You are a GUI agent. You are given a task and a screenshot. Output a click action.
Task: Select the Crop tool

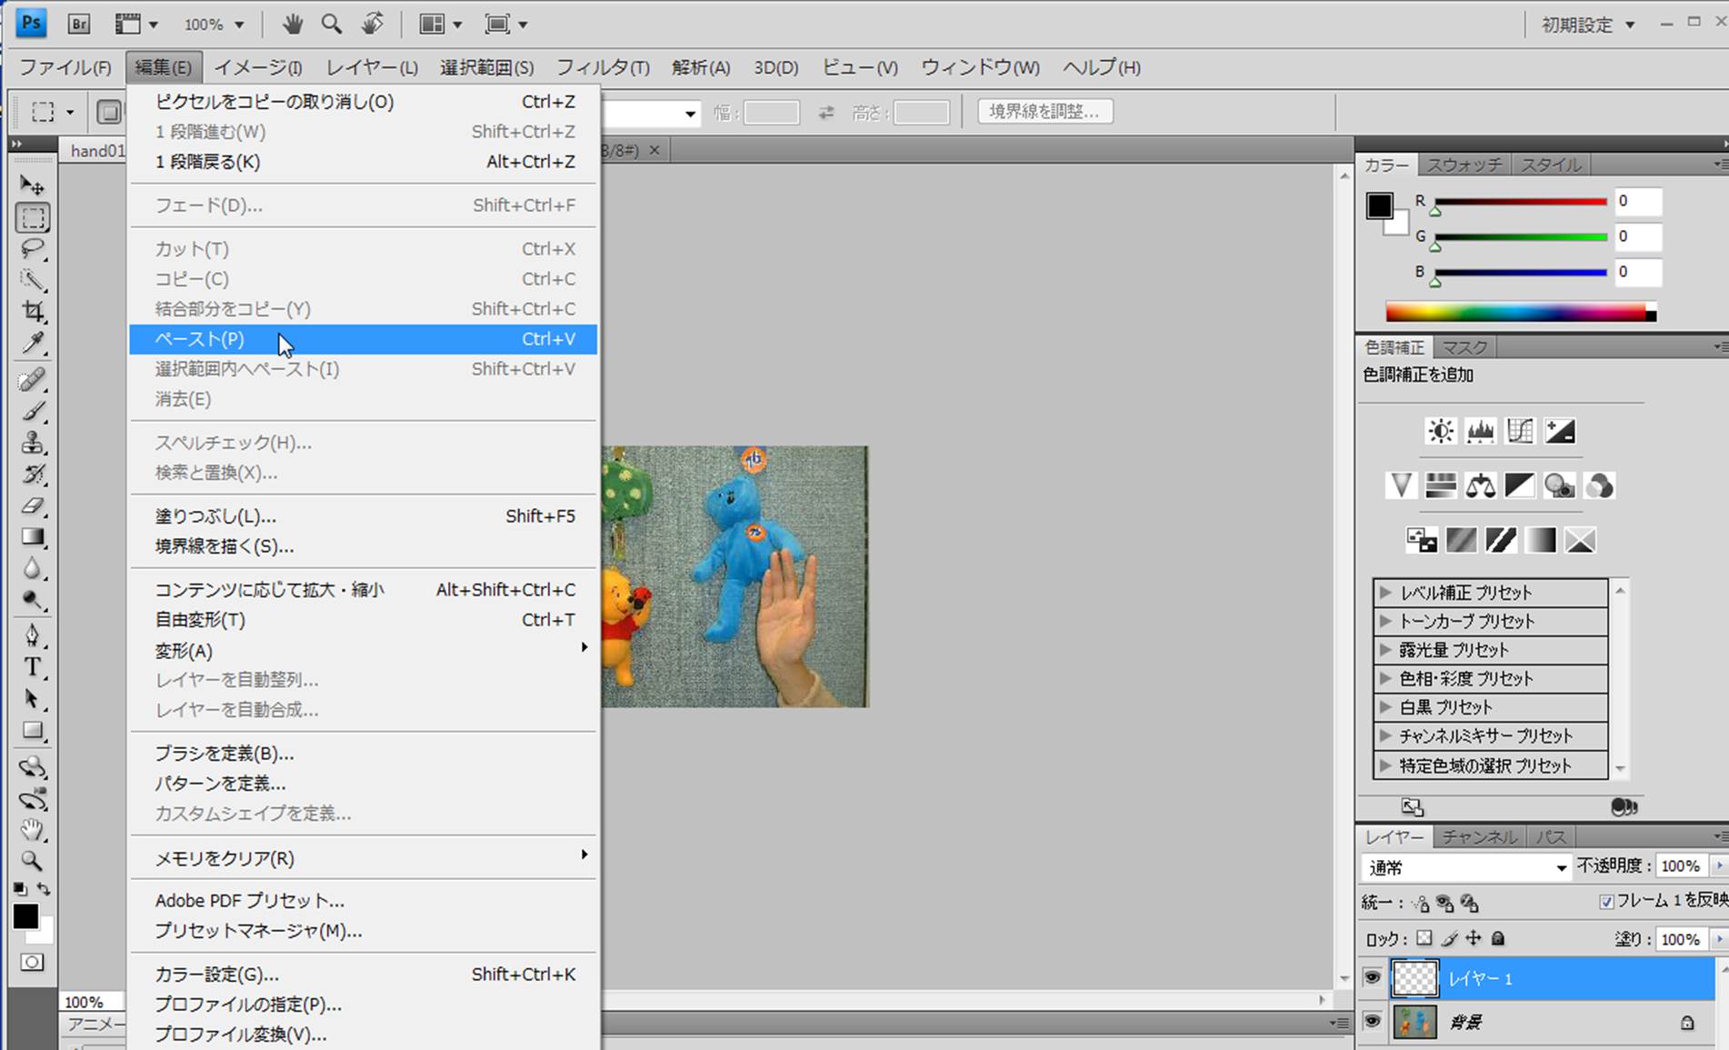(33, 311)
